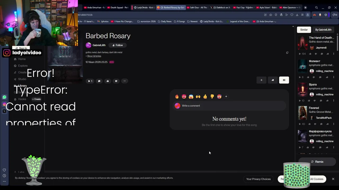Add another emoji reaction
The image size is (339, 190).
click(x=226, y=97)
